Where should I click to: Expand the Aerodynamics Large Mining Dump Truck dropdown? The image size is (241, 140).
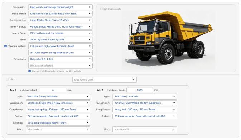pyautogui.click(x=60, y=20)
